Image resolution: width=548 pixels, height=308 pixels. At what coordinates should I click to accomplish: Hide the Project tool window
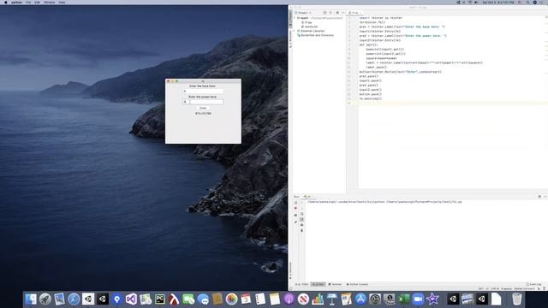pyautogui.click(x=343, y=13)
